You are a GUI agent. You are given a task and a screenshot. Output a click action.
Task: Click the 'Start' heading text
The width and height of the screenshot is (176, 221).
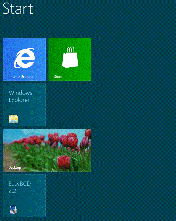pos(18,9)
